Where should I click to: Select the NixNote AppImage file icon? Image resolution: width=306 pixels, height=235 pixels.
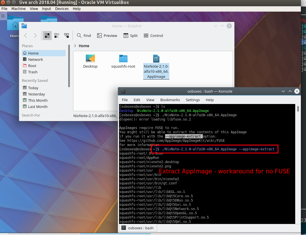coord(156,59)
